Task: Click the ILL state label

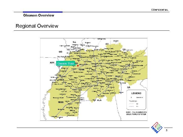Action: click(74, 42)
